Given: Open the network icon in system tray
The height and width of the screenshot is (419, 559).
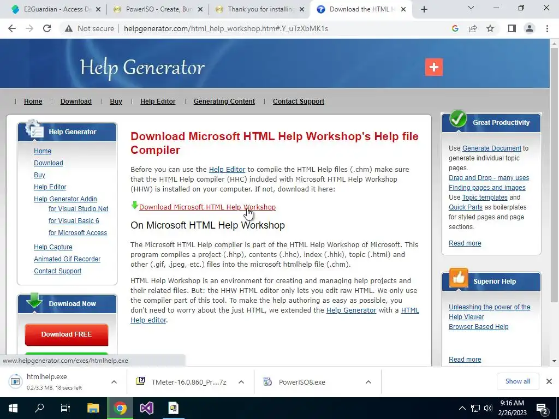Looking at the screenshot, I should click(x=475, y=408).
